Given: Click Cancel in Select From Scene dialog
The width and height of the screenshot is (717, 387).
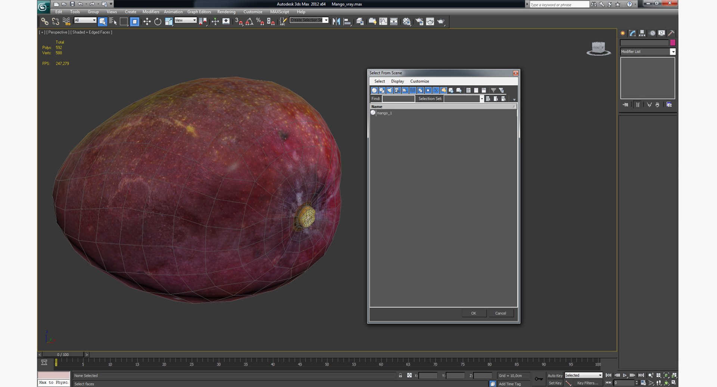Looking at the screenshot, I should click(x=501, y=313).
